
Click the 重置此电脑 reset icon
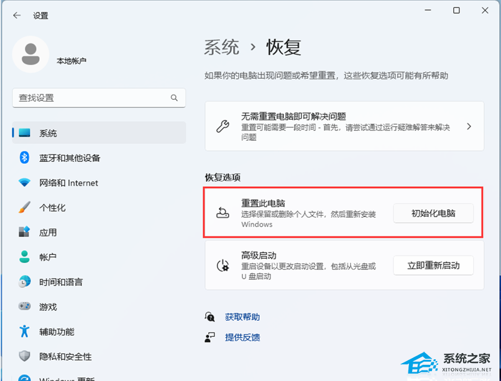(223, 212)
